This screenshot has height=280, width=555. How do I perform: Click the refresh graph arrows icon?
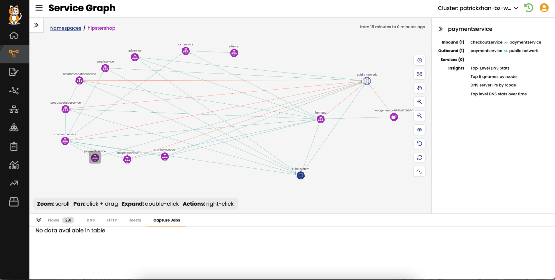tap(420, 157)
